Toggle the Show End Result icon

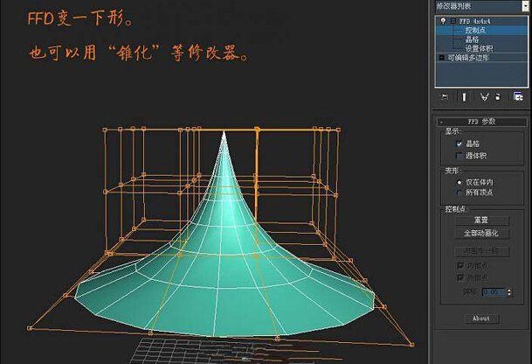(464, 97)
